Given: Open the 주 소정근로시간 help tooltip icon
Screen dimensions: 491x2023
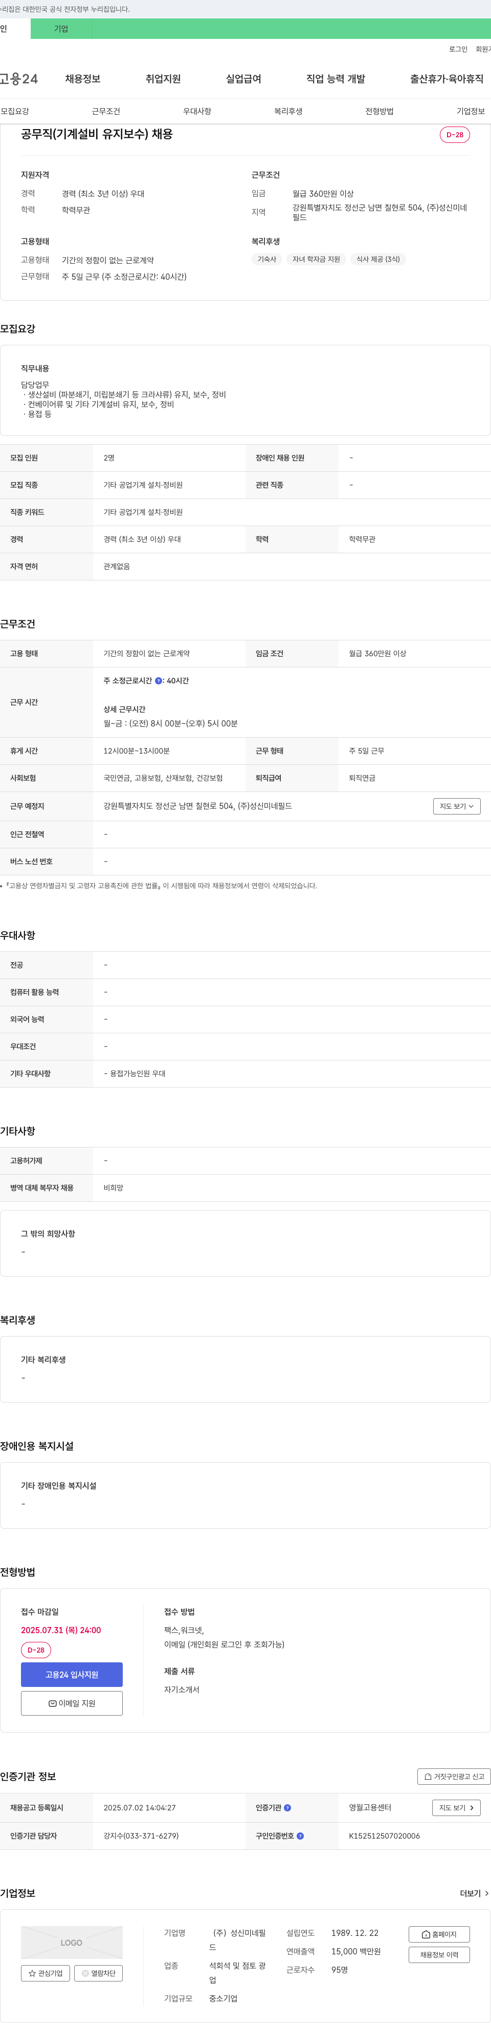Looking at the screenshot, I should pos(159,681).
